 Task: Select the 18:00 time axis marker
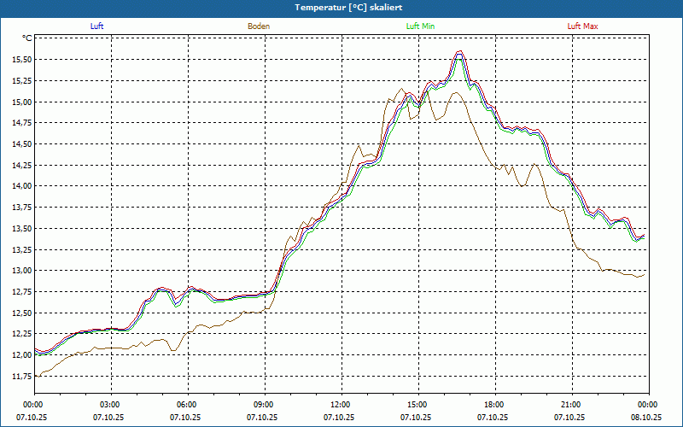click(494, 405)
